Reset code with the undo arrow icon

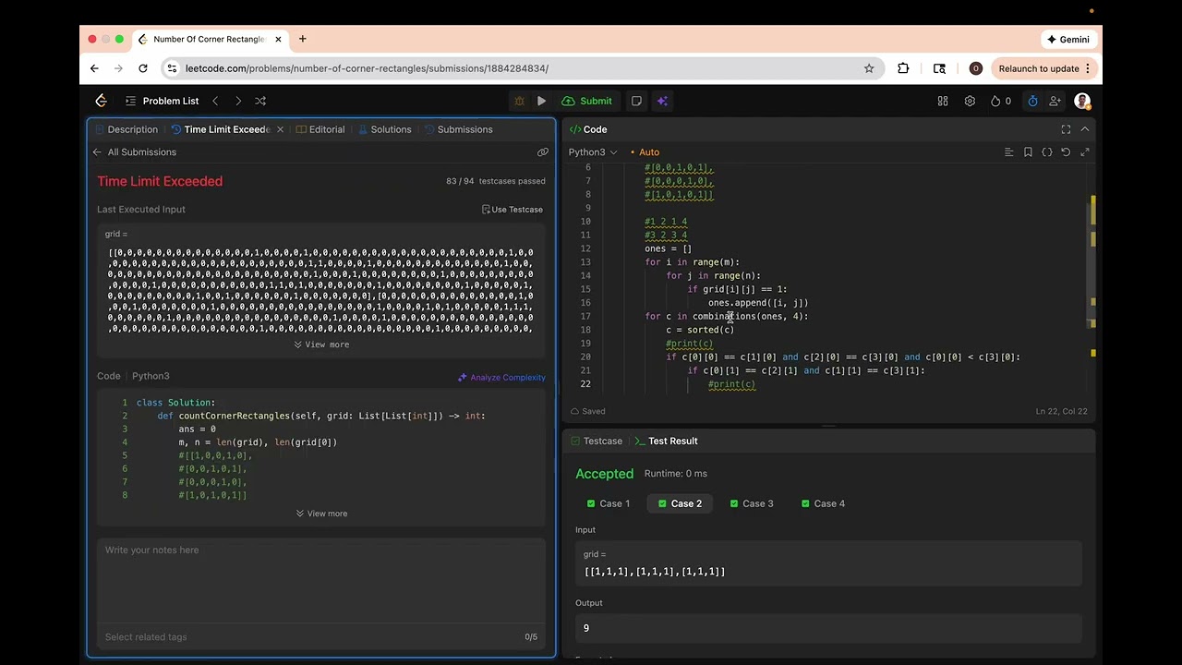1066,152
